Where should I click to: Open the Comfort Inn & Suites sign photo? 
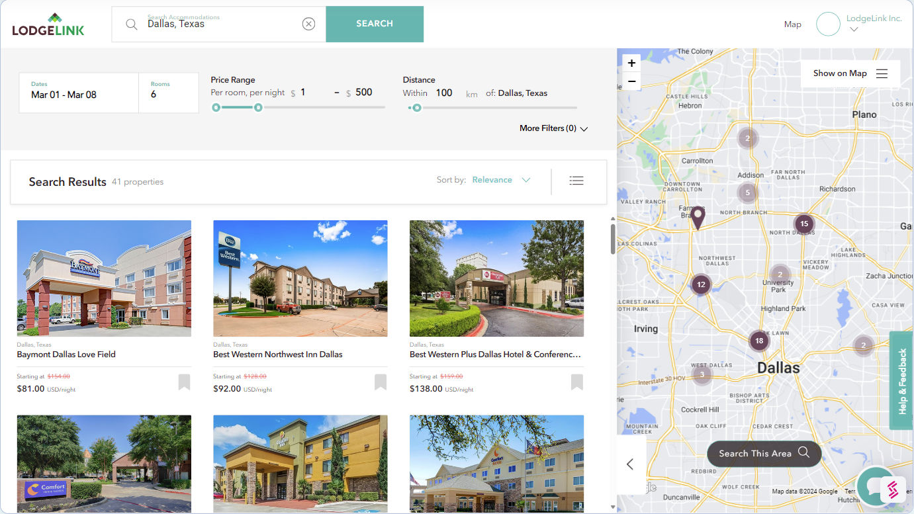point(104,464)
